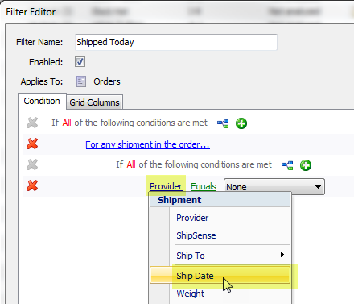Expand the Ship To submenu arrow

[282, 255]
